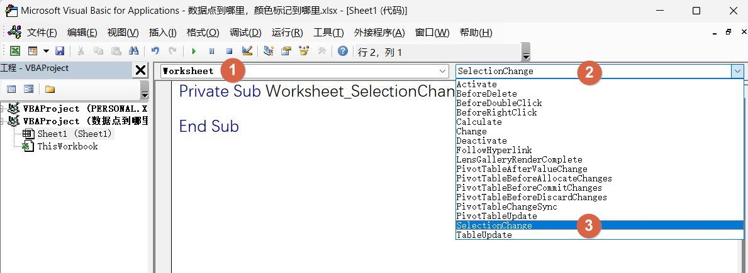Open the Project Explorer toolbar icon
This screenshot has width=748, height=273.
(269, 51)
